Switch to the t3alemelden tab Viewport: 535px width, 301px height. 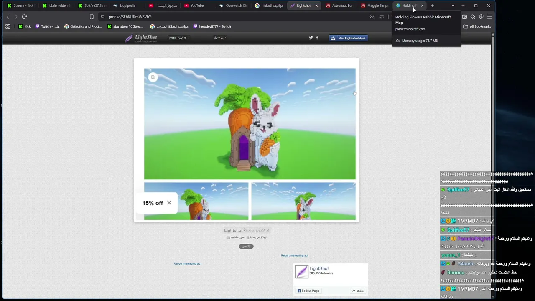pyautogui.click(x=56, y=5)
